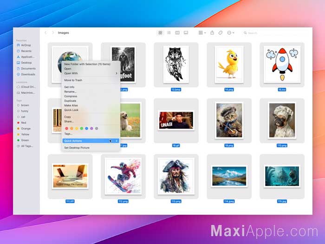Open All Tags in the sidebar

coord(25,146)
